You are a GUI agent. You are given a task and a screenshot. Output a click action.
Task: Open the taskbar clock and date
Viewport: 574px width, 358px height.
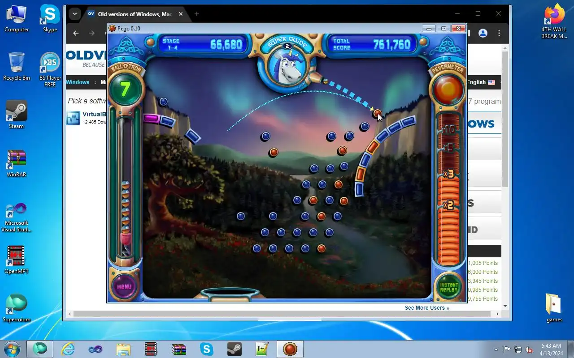point(551,349)
